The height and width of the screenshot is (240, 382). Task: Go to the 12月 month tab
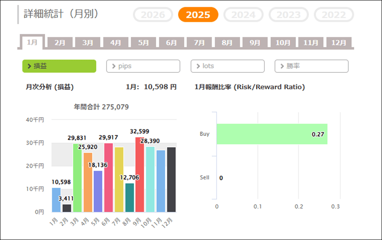point(338,43)
